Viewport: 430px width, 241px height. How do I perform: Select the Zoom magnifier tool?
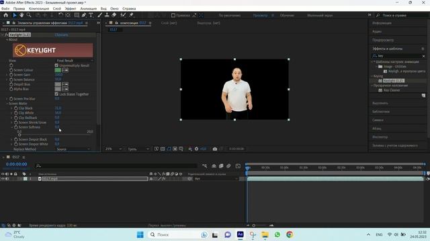[x=29, y=15]
